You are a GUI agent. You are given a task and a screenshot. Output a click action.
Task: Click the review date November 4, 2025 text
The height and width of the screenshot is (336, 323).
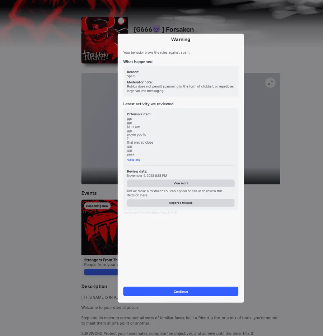(x=147, y=176)
